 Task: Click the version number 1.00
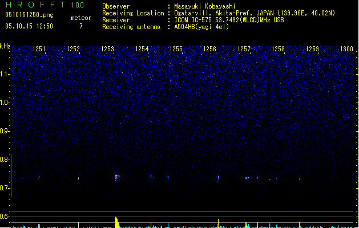78,5
